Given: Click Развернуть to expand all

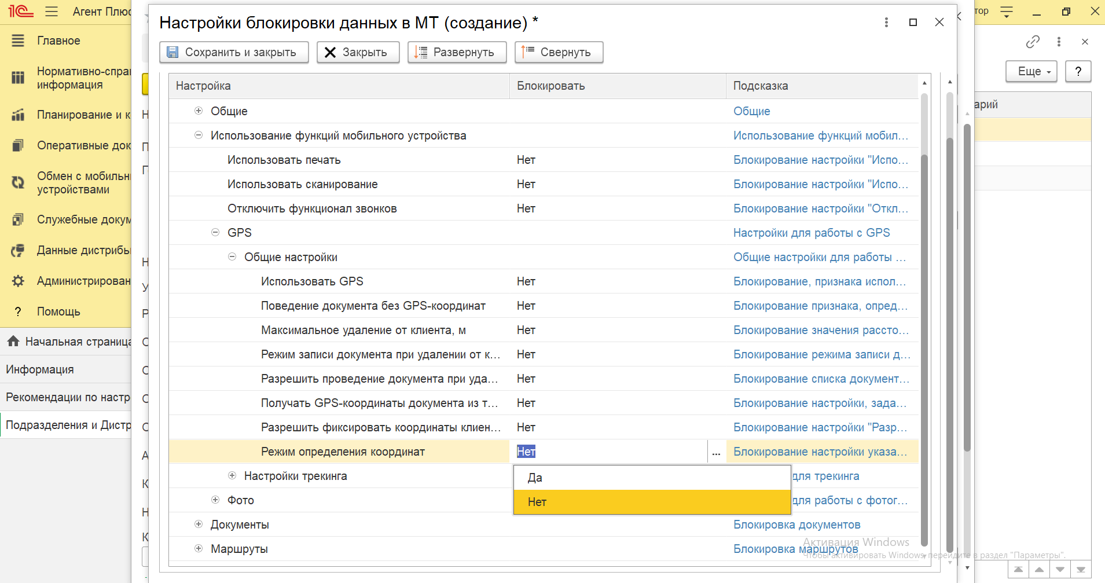Looking at the screenshot, I should coord(457,52).
